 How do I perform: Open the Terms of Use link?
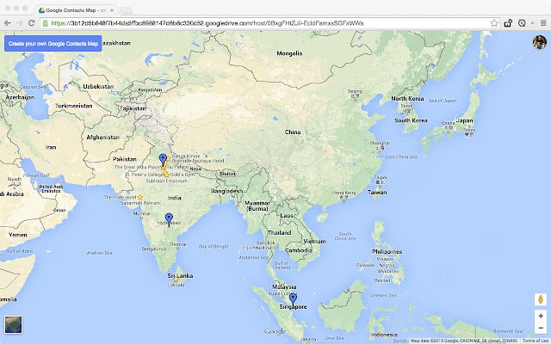(x=536, y=341)
